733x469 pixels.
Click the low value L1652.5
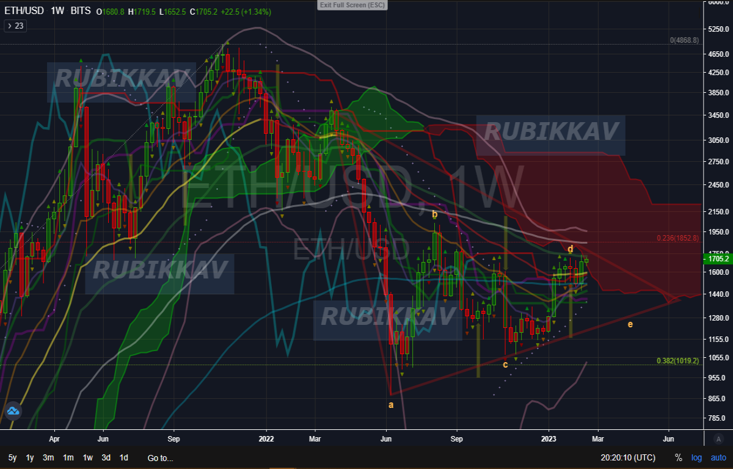pyautogui.click(x=173, y=12)
